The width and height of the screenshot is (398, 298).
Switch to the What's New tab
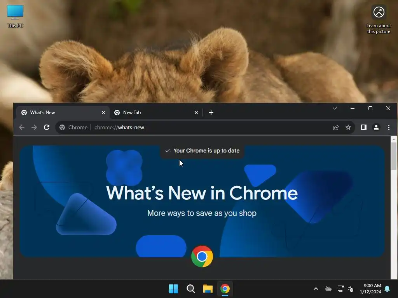pyautogui.click(x=63, y=113)
